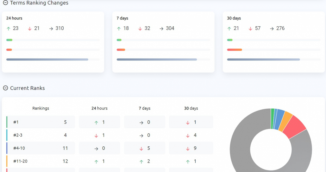Click the unchanged arrow beside 276

click(x=272, y=29)
